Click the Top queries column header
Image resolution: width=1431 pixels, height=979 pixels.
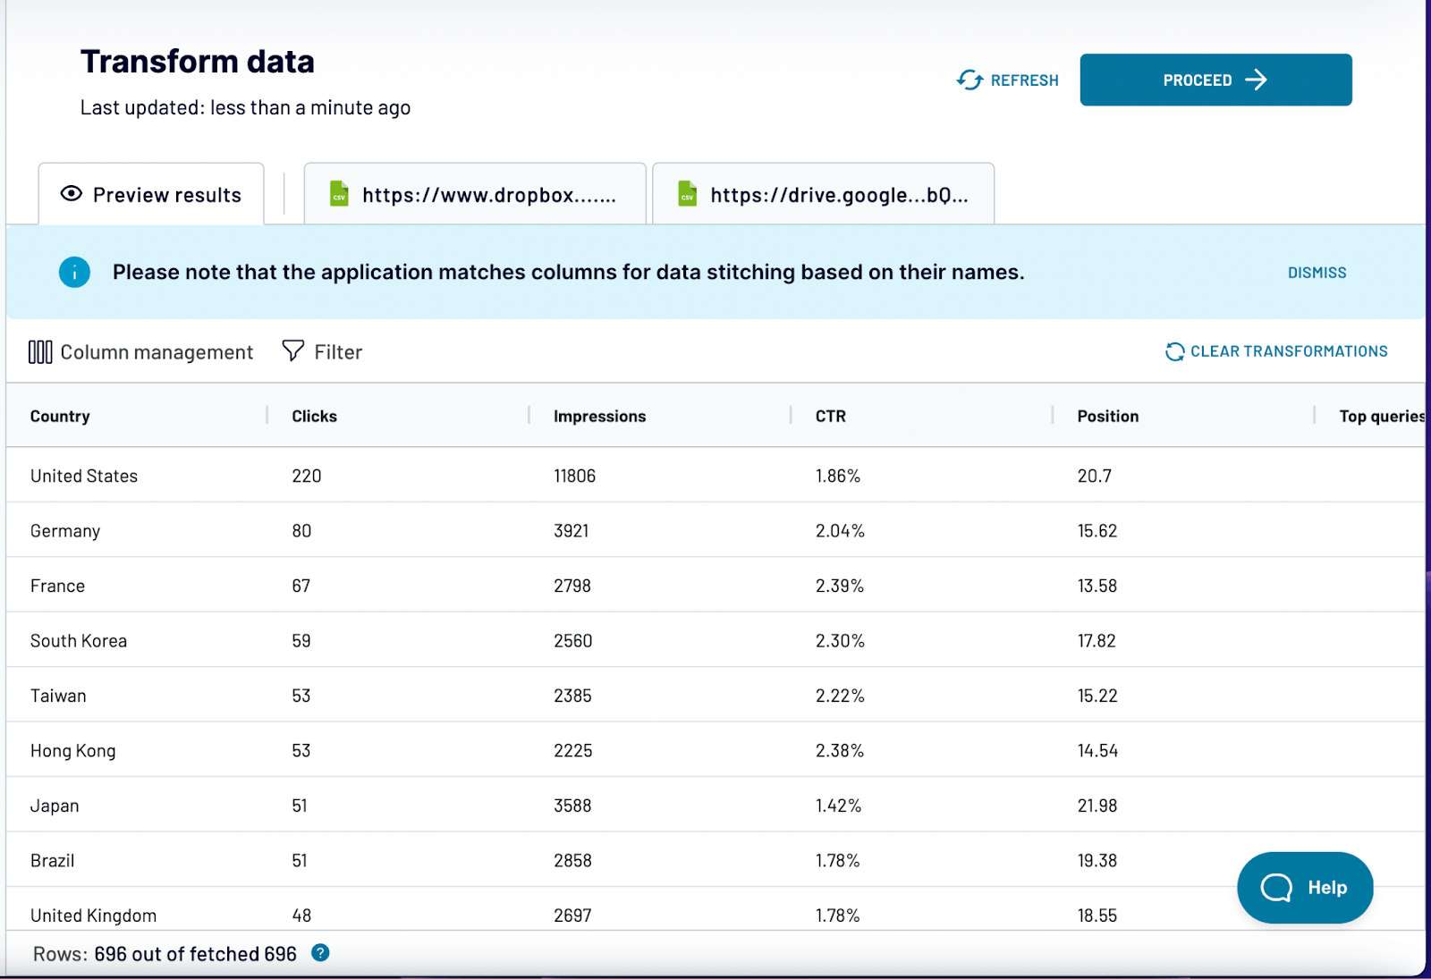pyautogui.click(x=1382, y=415)
